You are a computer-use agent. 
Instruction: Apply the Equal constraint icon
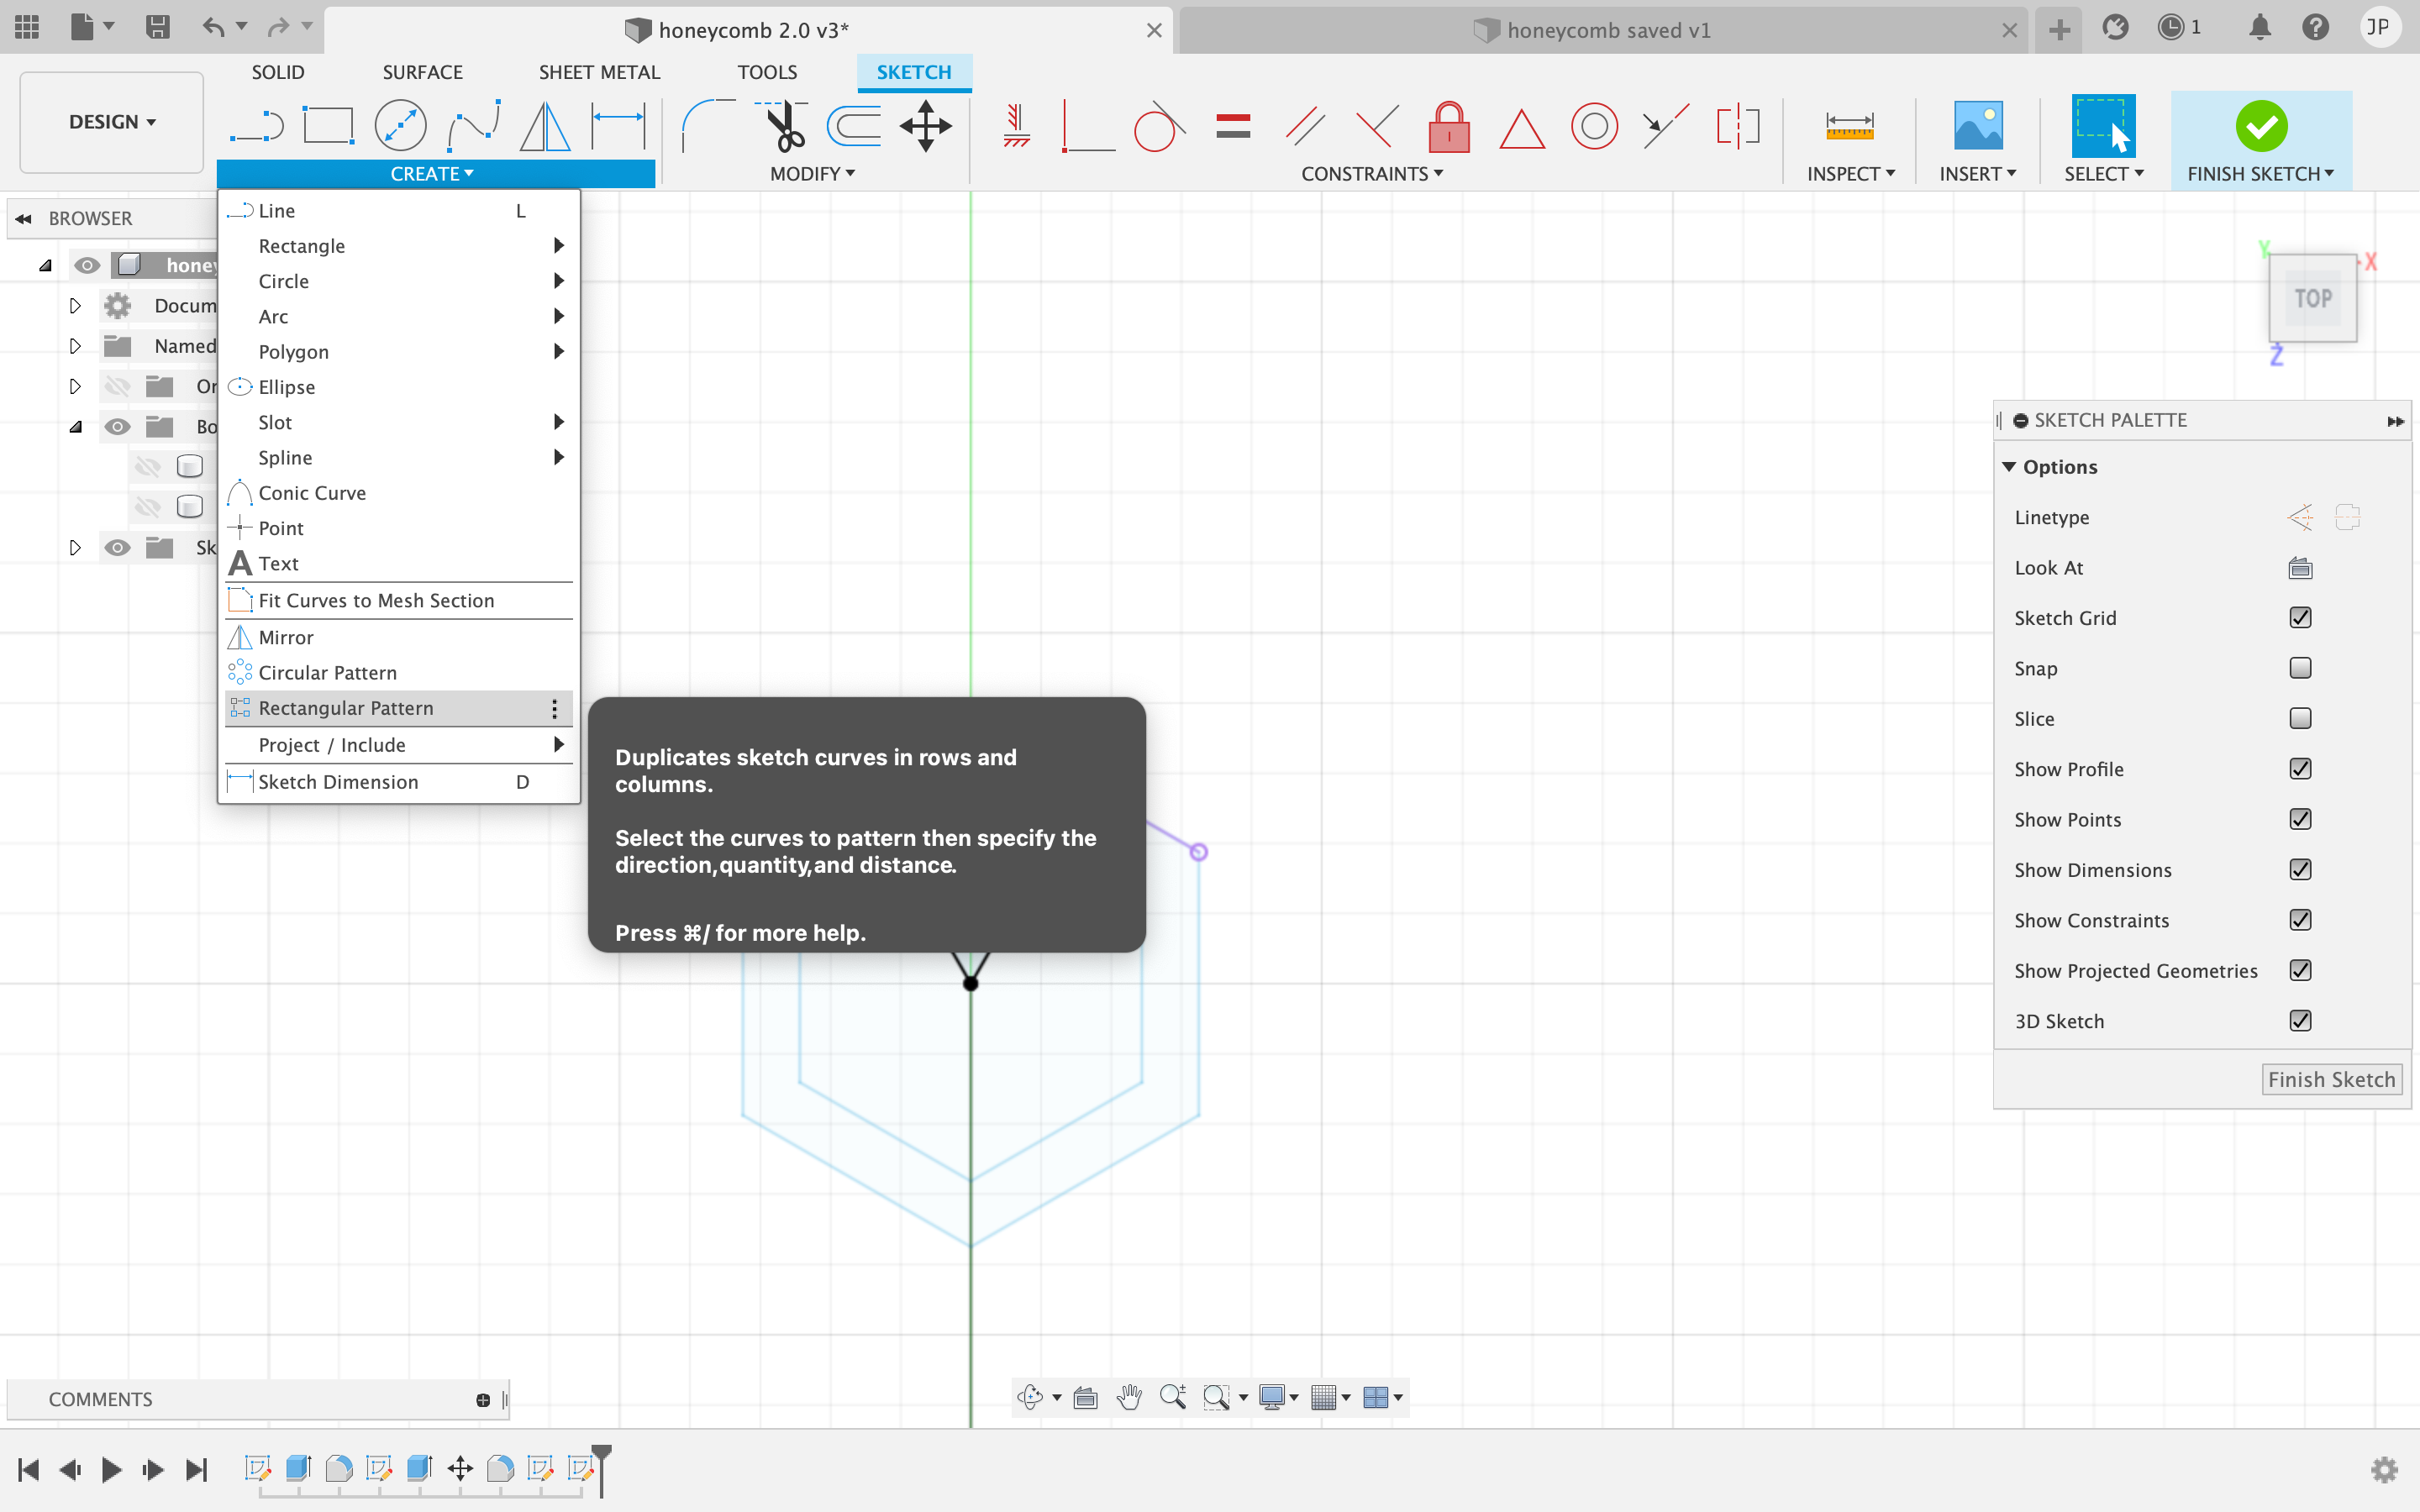1233,127
